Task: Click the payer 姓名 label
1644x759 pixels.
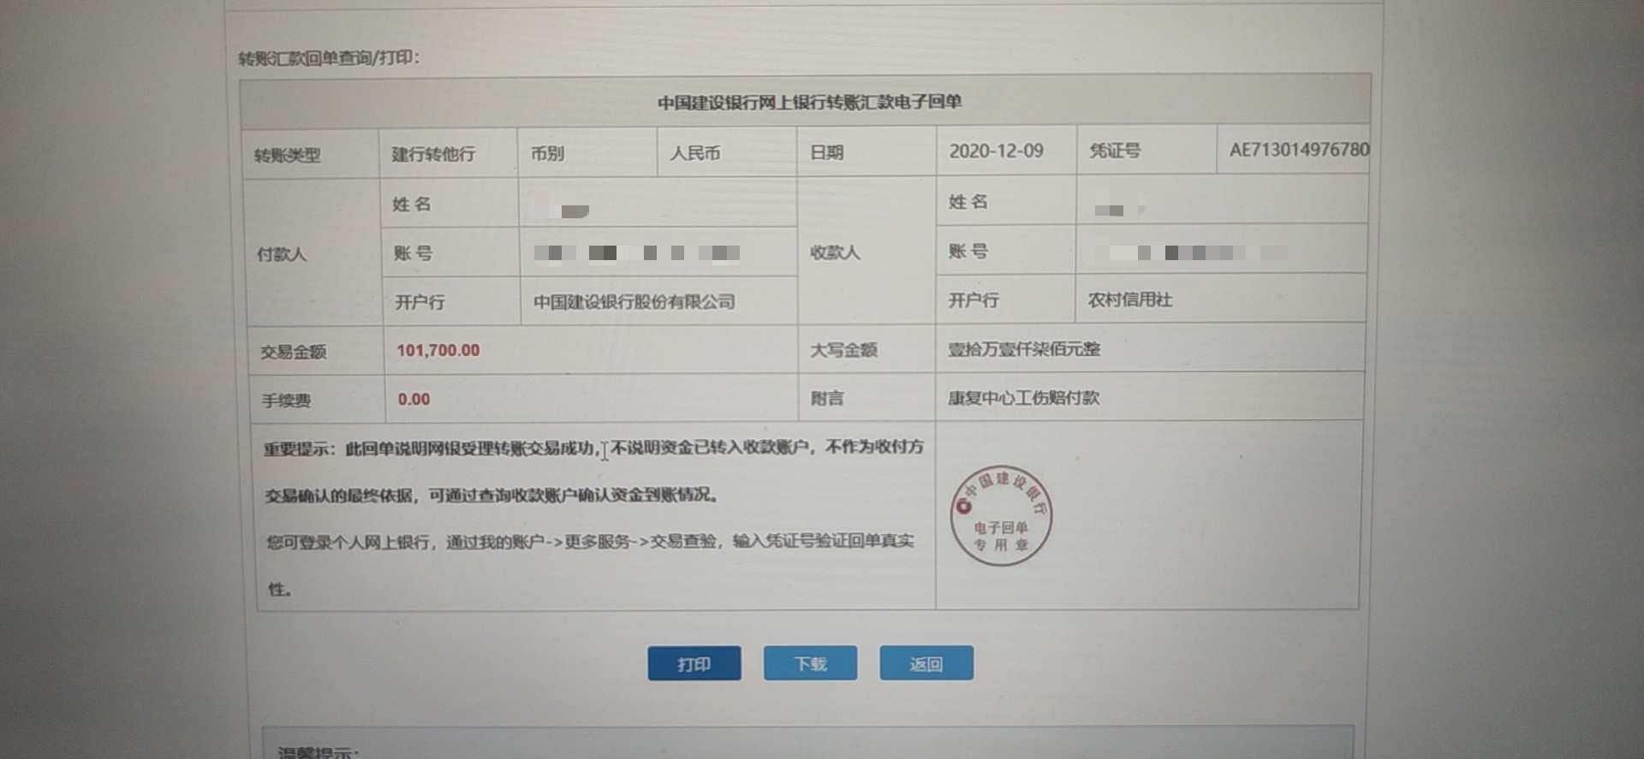Action: pos(411,204)
